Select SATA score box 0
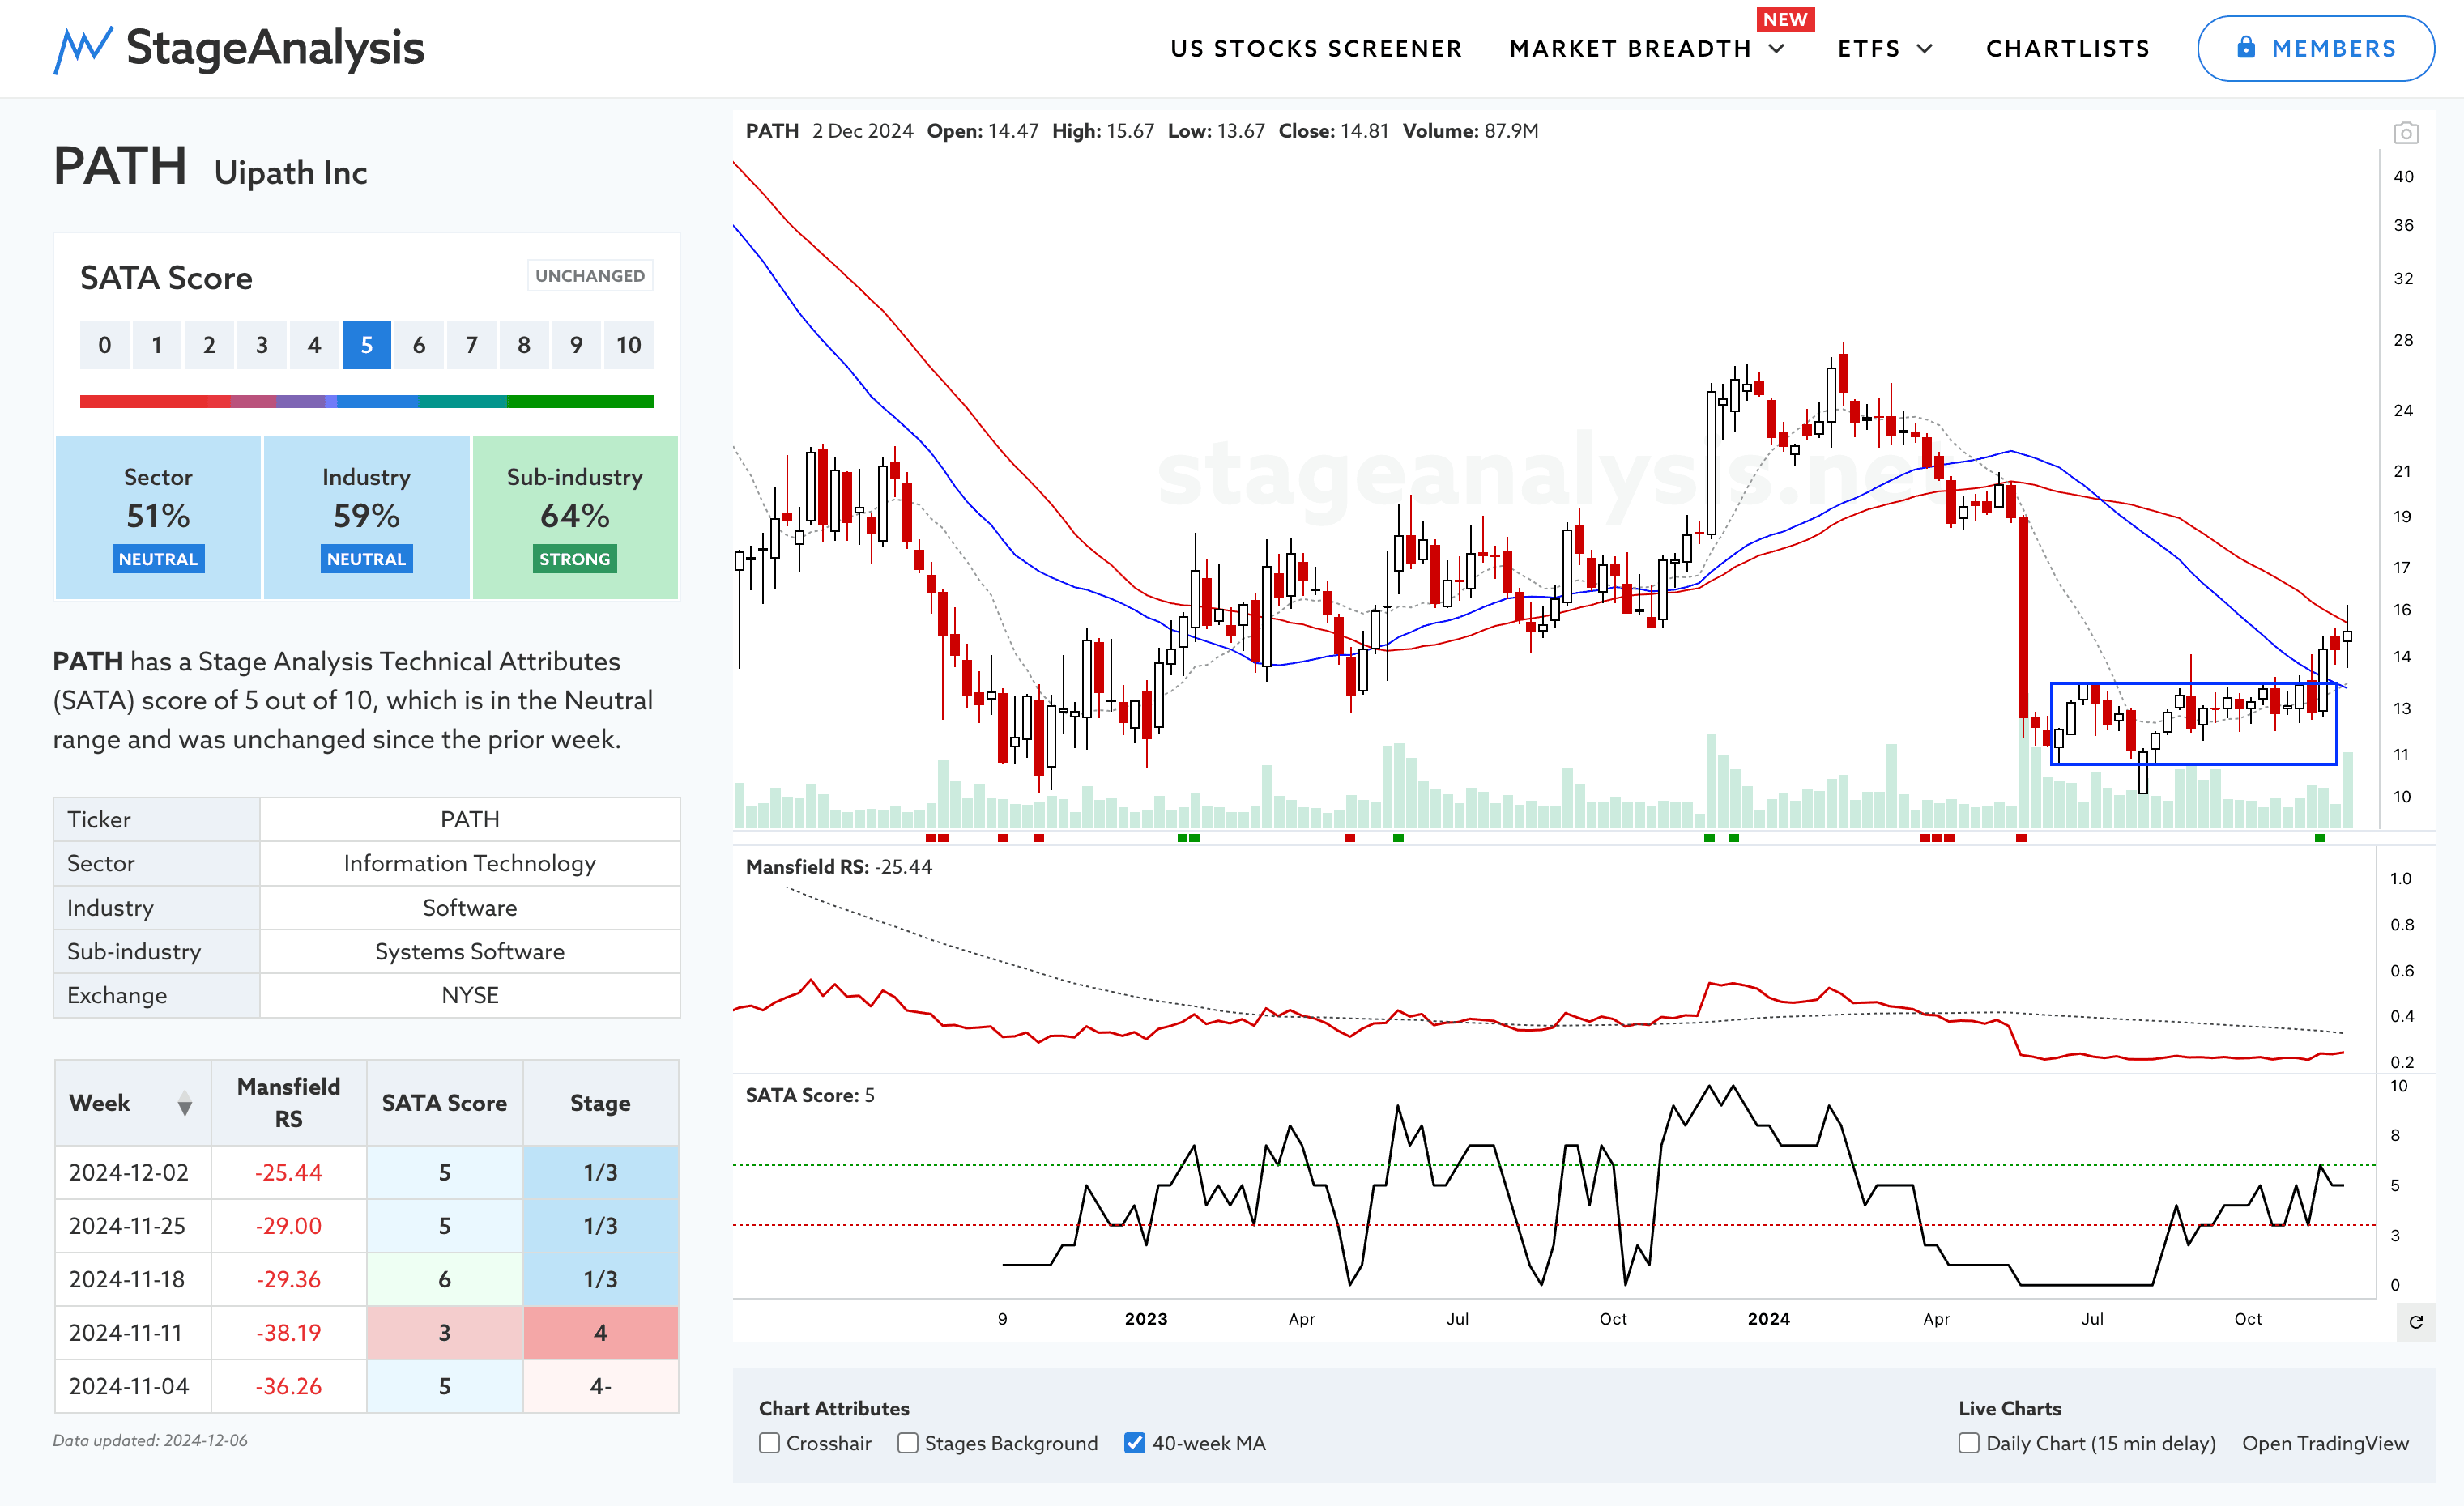Screen dimensions: 2464x1506 104,345
